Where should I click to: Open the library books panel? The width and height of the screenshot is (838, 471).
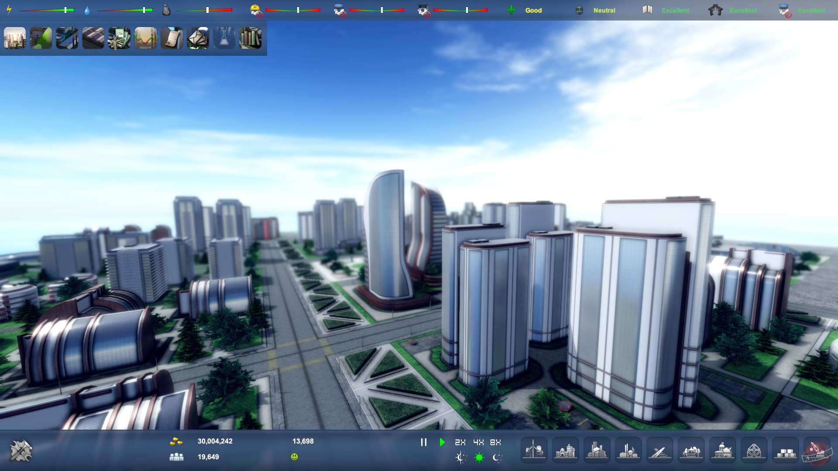pos(250,38)
